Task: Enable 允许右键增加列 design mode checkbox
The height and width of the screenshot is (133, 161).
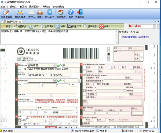Action: 120,37
